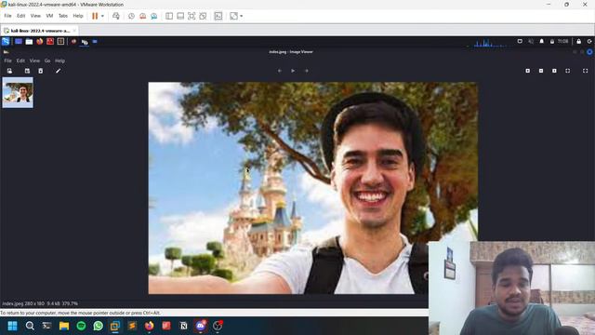Open Sublime Text from the Windows taskbar
The height and width of the screenshot is (335, 595).
(132, 326)
